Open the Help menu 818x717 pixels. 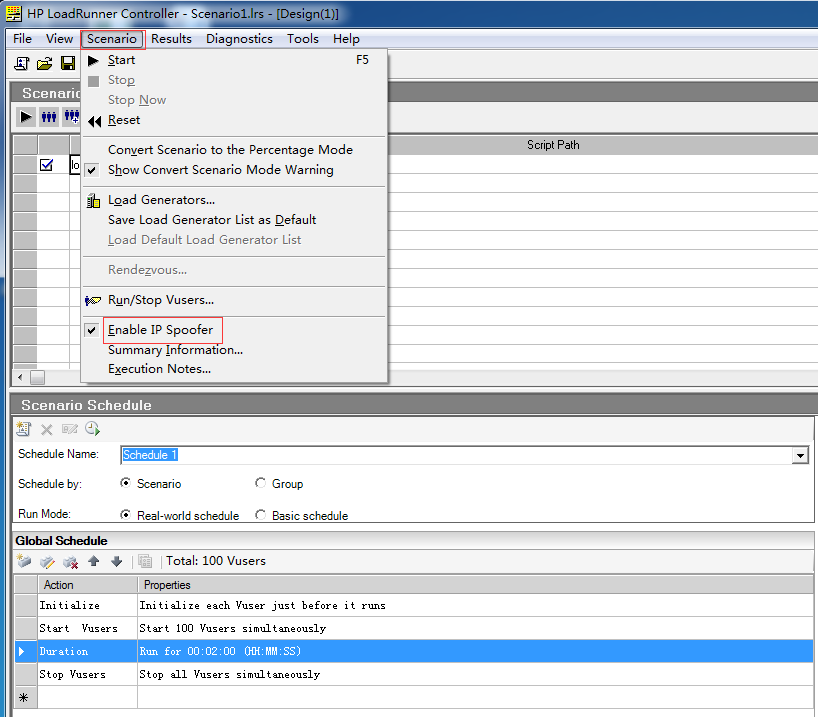coord(346,39)
